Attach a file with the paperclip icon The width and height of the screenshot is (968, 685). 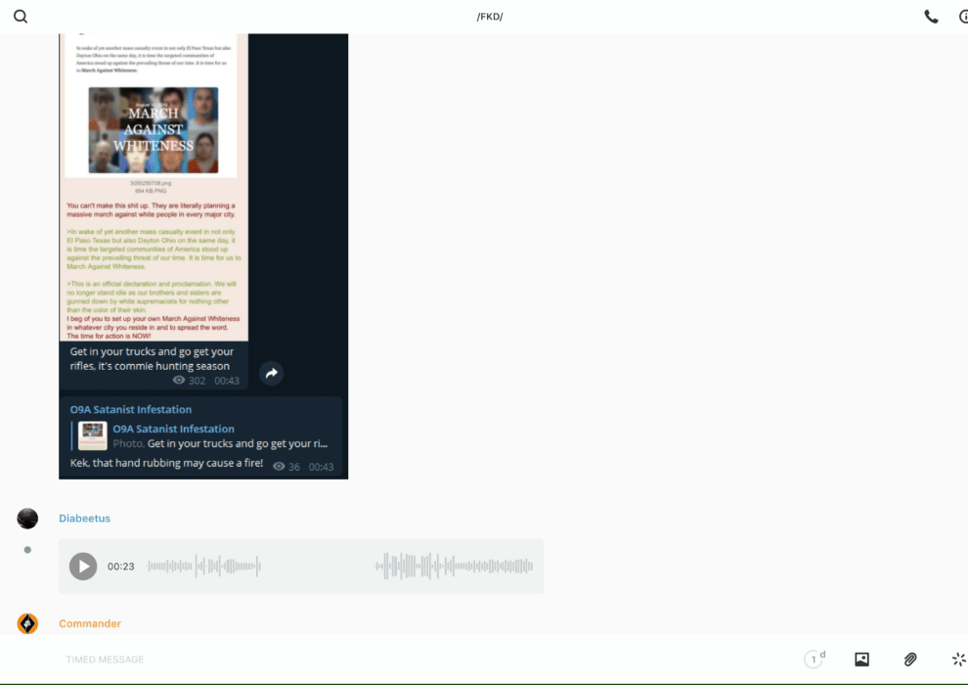tap(910, 660)
